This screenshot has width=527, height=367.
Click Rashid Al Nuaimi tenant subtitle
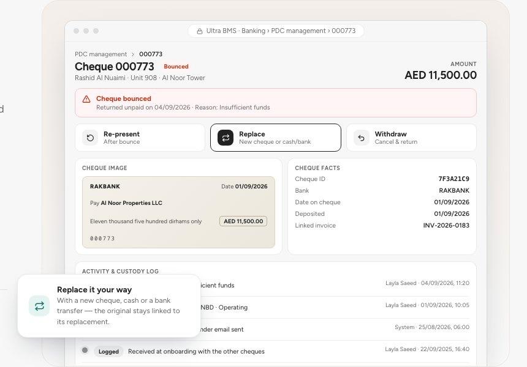tap(140, 78)
